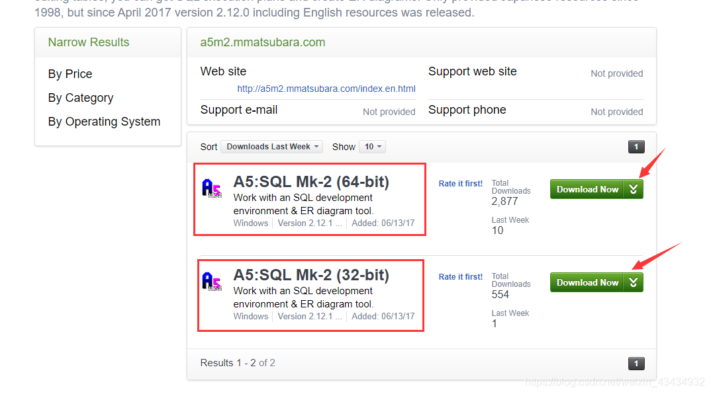The width and height of the screenshot is (711, 394).
Task: Click Total Downloads label for the 64-bit version
Action: pos(511,187)
